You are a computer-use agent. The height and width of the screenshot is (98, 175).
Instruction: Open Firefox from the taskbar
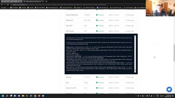pyautogui.click(x=39, y=96)
